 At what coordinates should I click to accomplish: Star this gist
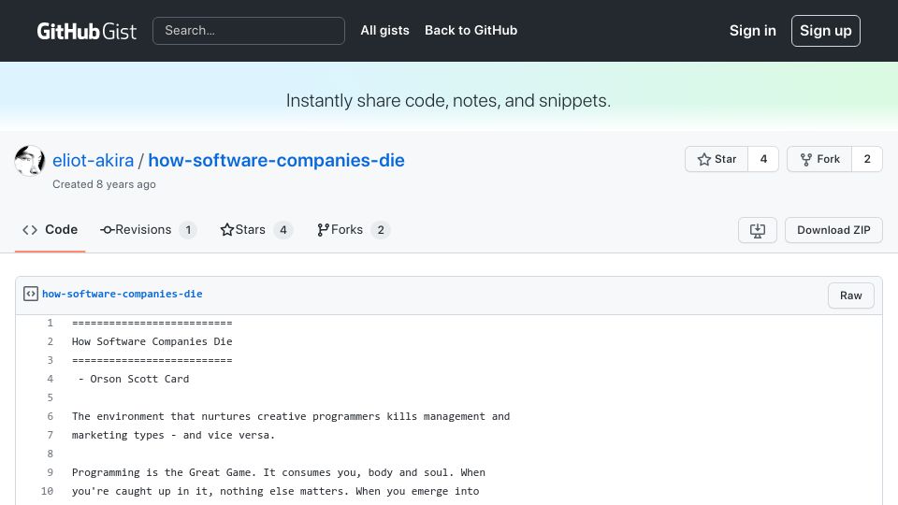click(x=717, y=159)
